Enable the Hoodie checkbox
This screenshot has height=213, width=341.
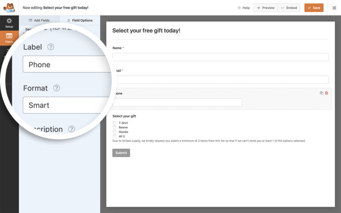(115, 132)
